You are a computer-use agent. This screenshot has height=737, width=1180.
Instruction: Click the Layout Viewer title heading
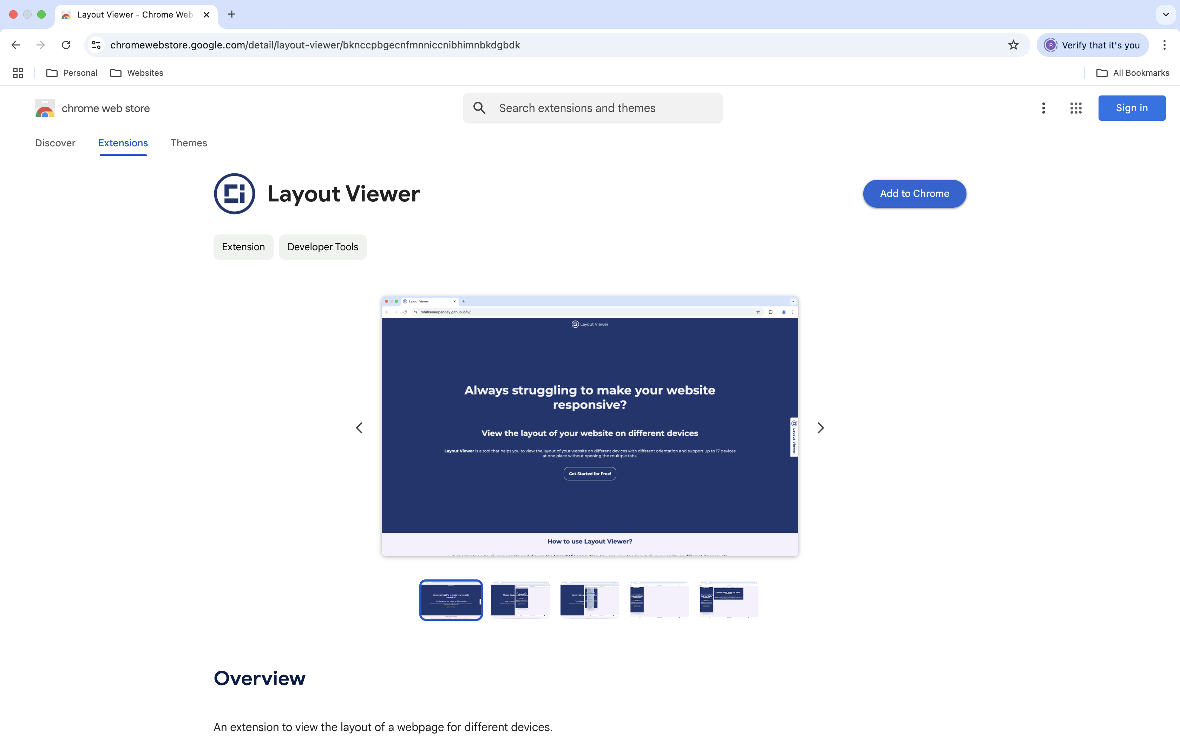[343, 193]
